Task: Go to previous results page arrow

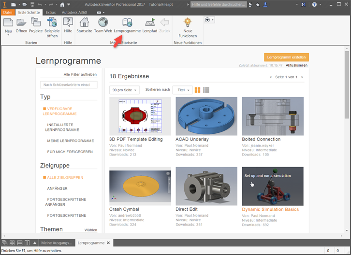Action: coord(270,77)
